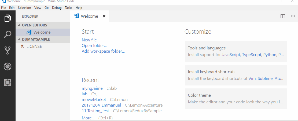298x121 pixels.
Task: Open the Explorer view in activity bar
Action: (x=8, y=18)
